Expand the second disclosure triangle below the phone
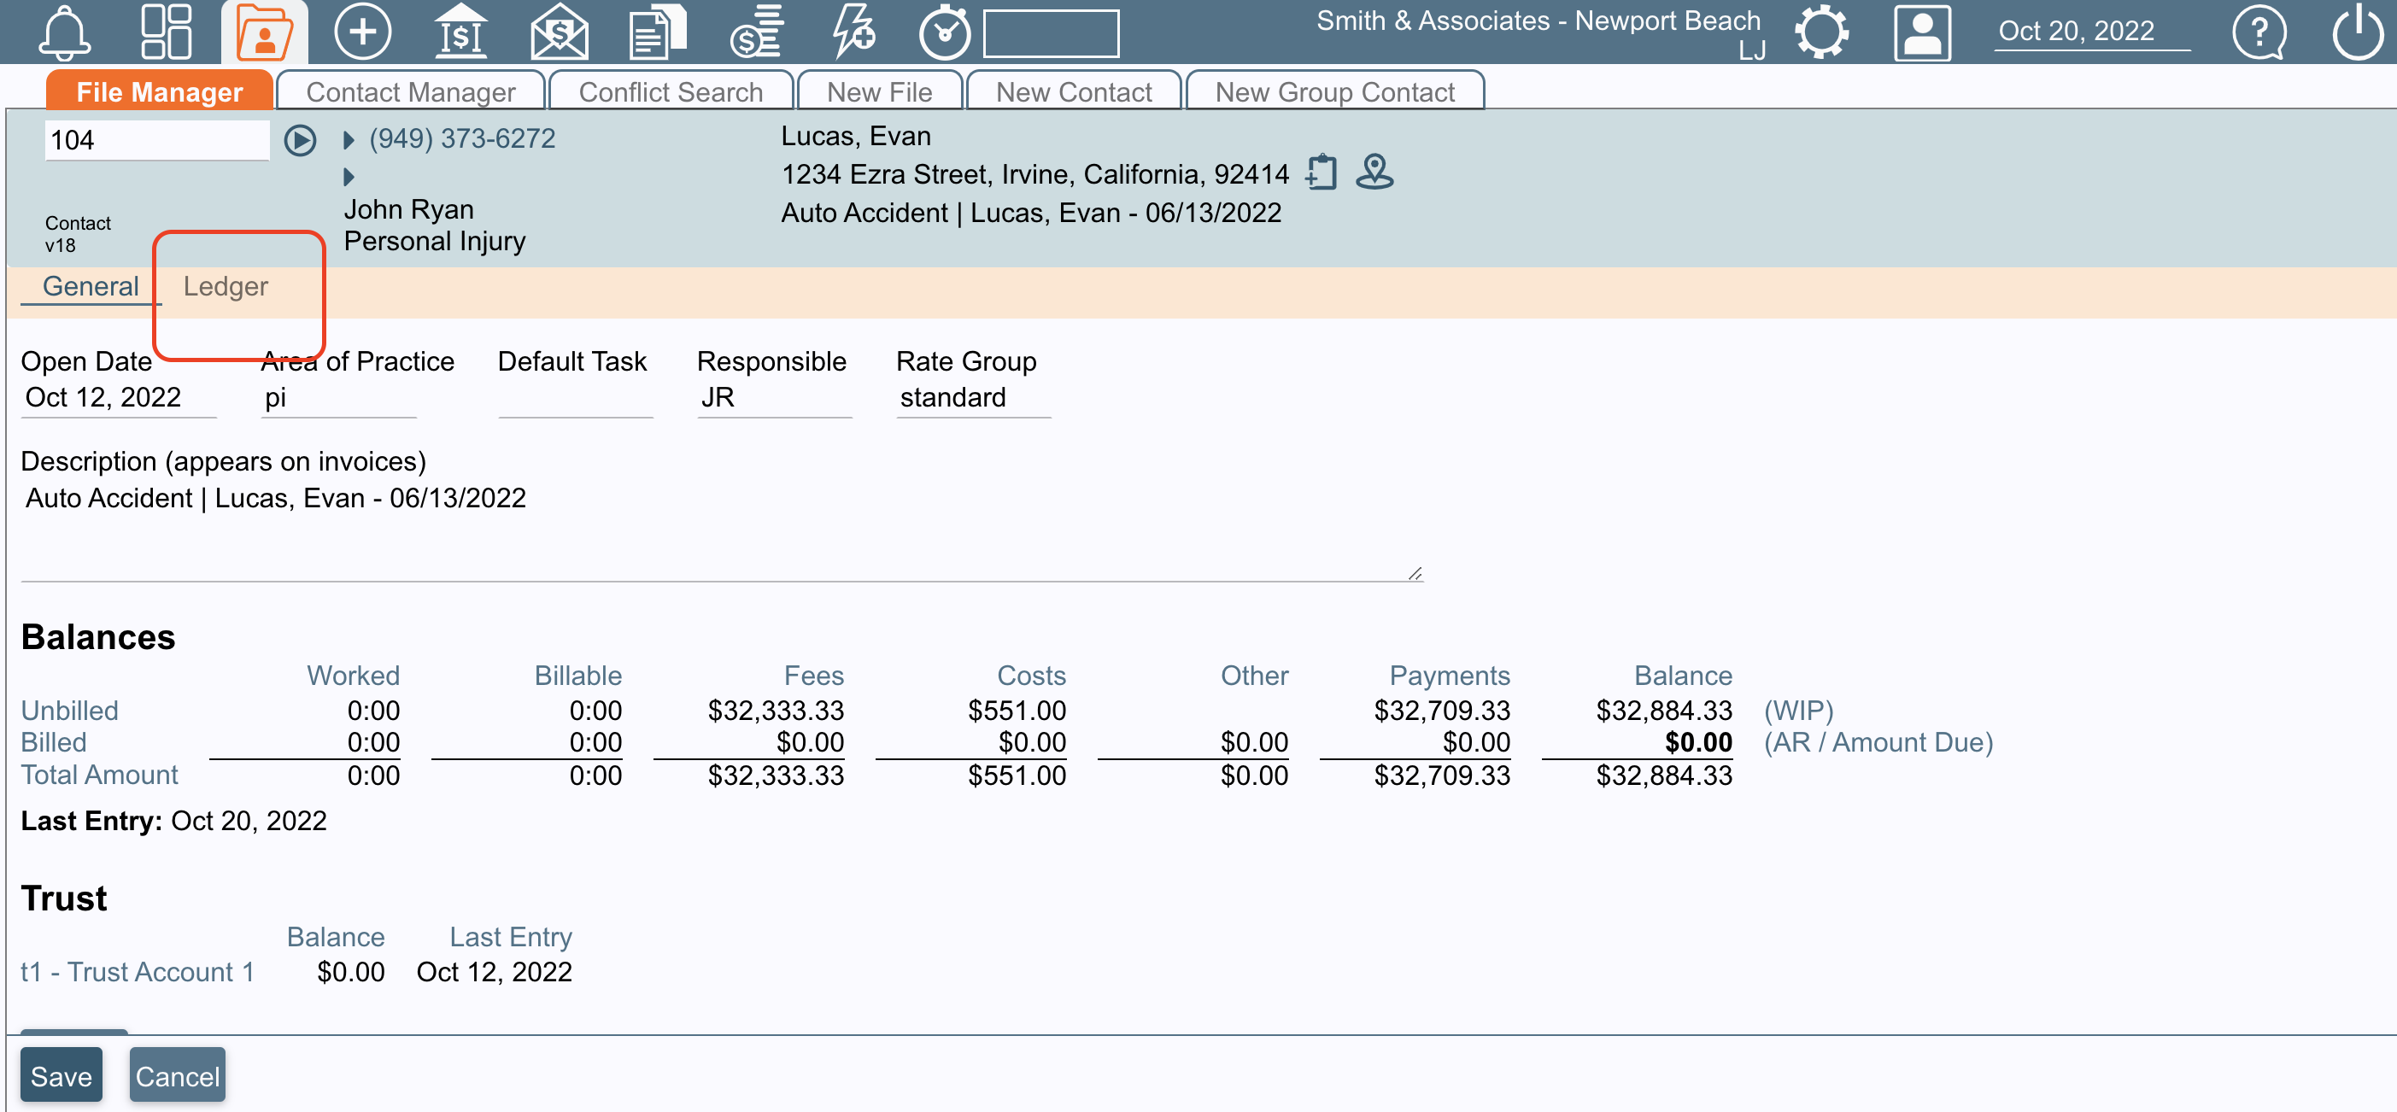 tap(349, 177)
